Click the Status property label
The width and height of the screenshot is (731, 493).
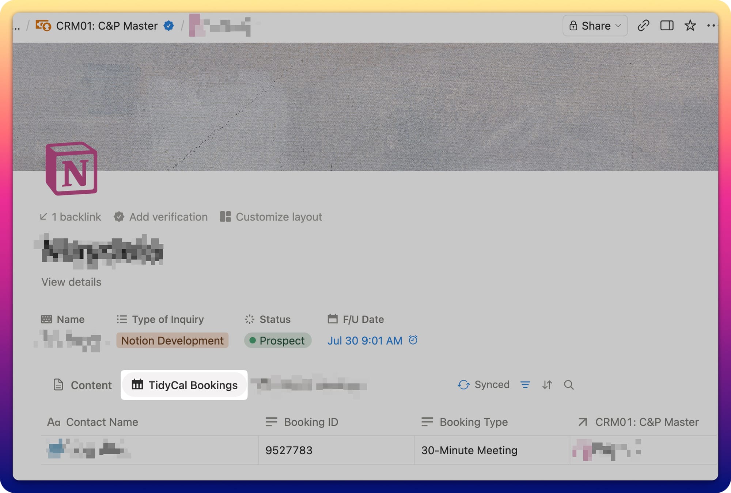(x=268, y=319)
